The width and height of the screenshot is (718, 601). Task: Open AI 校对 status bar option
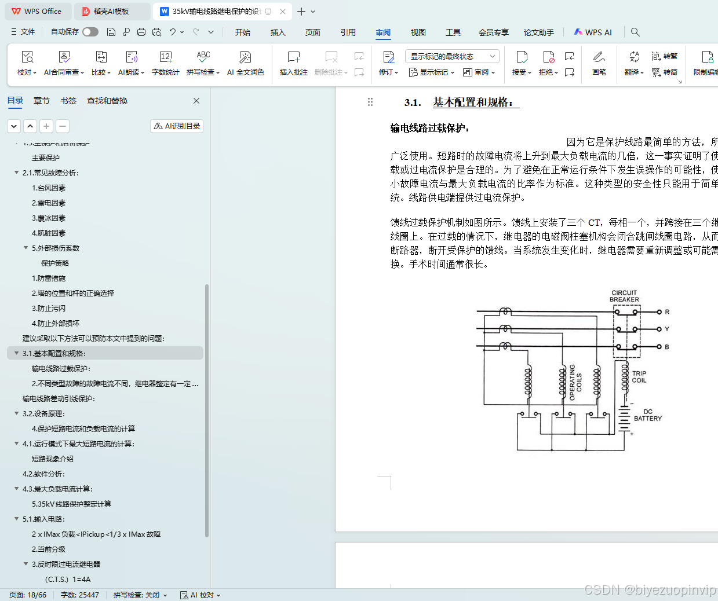click(x=201, y=595)
